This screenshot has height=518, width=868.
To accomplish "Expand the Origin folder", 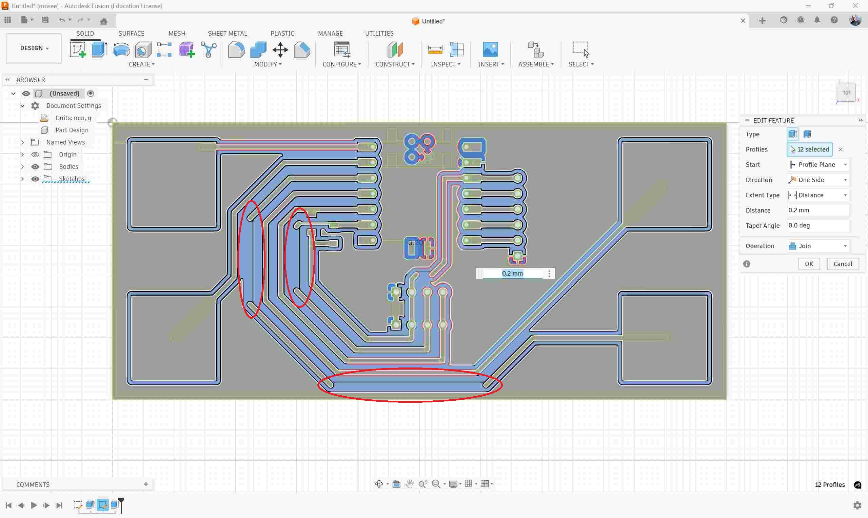I will click(x=22, y=155).
